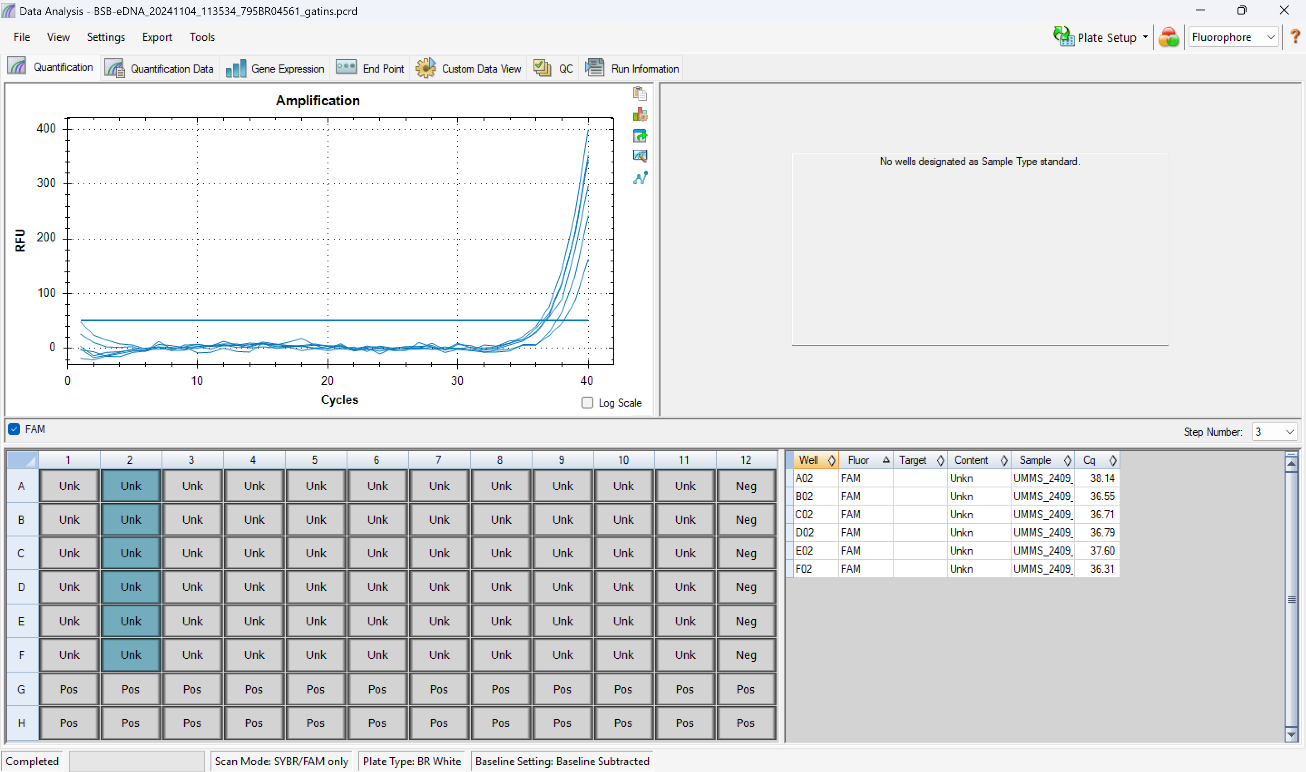
Task: Click the Completed status label
Action: (32, 761)
